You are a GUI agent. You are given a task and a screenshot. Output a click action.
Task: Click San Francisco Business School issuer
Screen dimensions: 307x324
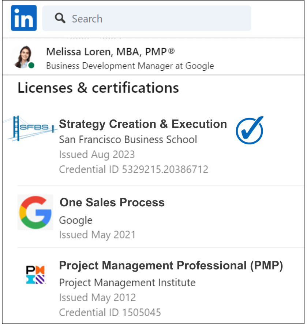(128, 140)
